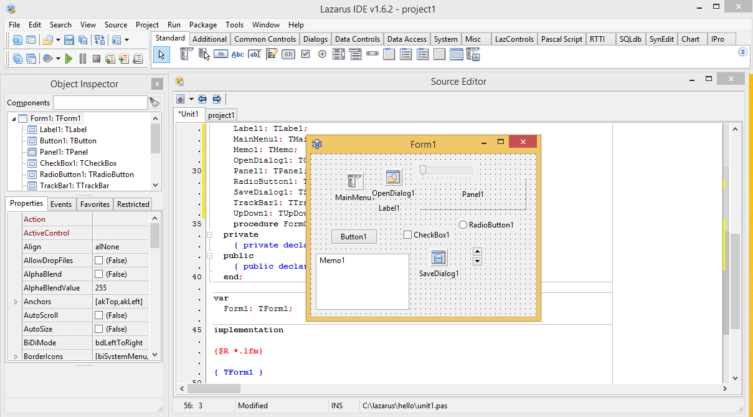This screenshot has width=753, height=417.
Task: Collapse the Form1: TForm1 tree node
Action: point(13,118)
